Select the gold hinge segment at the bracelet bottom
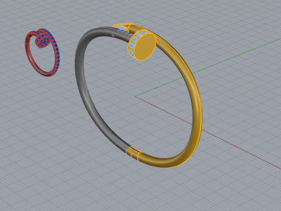Image resolution: width=281 pixels, height=211 pixels. (133, 154)
